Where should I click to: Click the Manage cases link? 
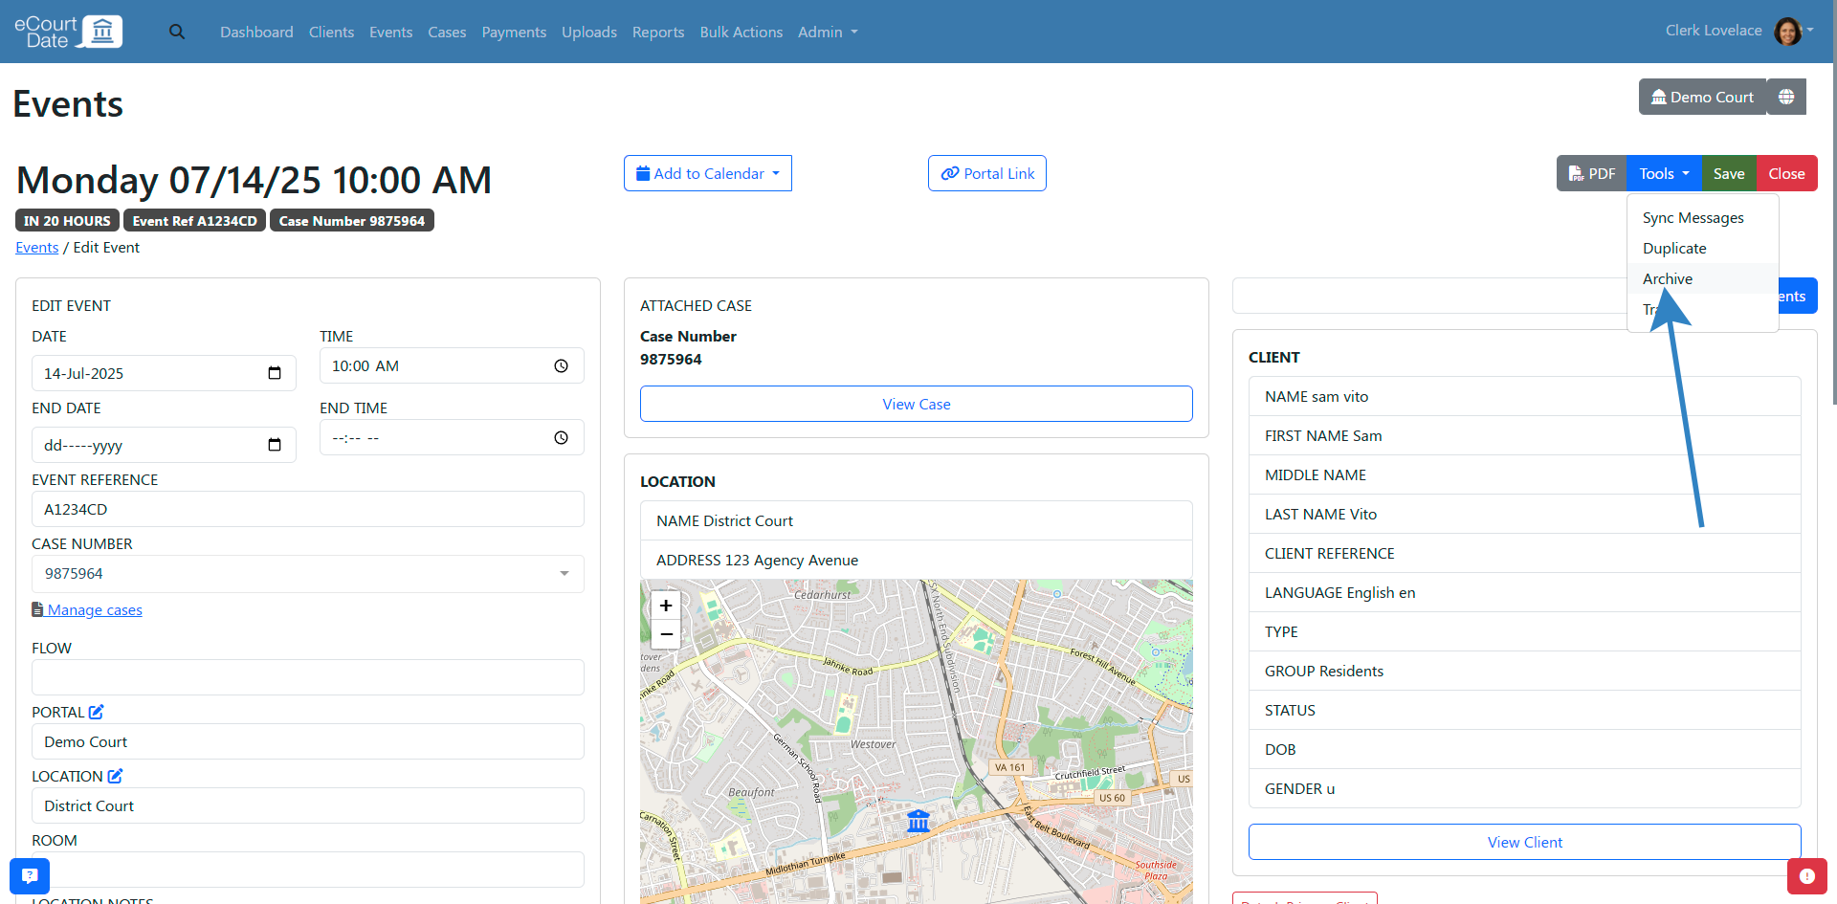pos(95,610)
